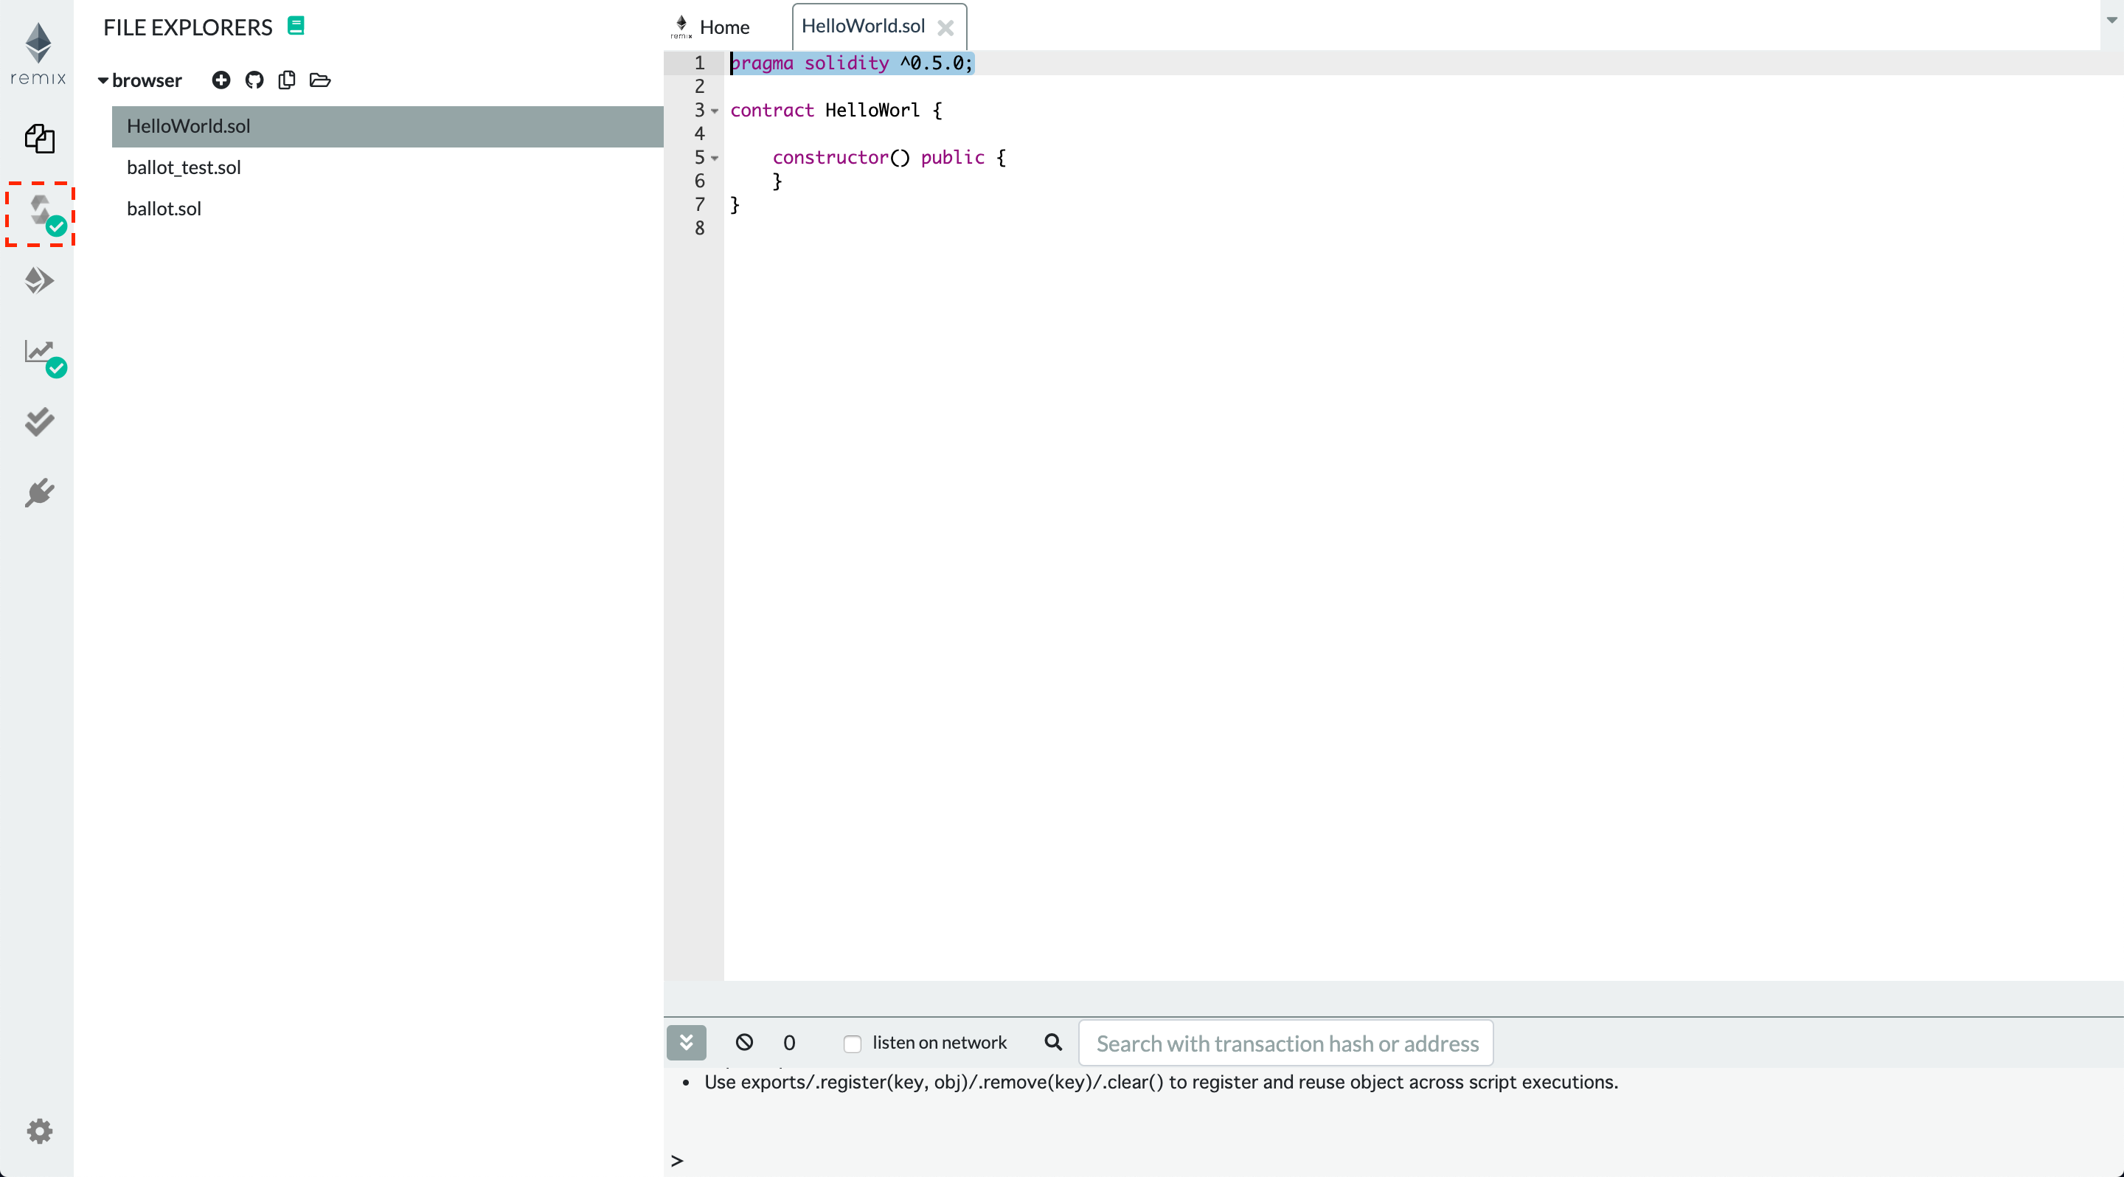The image size is (2124, 1177).
Task: Click the search transactions magnifier icon
Action: (x=1052, y=1042)
